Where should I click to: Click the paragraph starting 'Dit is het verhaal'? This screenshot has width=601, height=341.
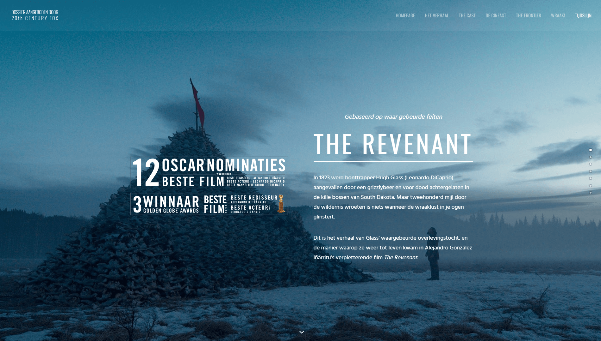(x=392, y=248)
